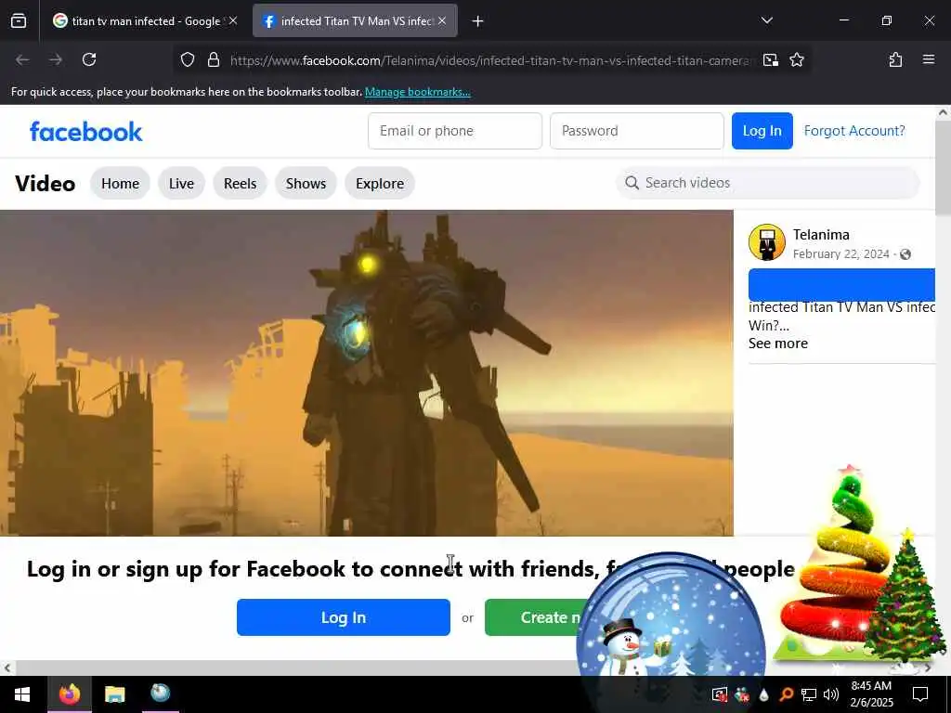Click the public globe privacy icon

click(905, 254)
